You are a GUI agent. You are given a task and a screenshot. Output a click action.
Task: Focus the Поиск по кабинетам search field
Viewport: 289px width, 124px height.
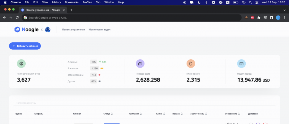tap(144, 103)
